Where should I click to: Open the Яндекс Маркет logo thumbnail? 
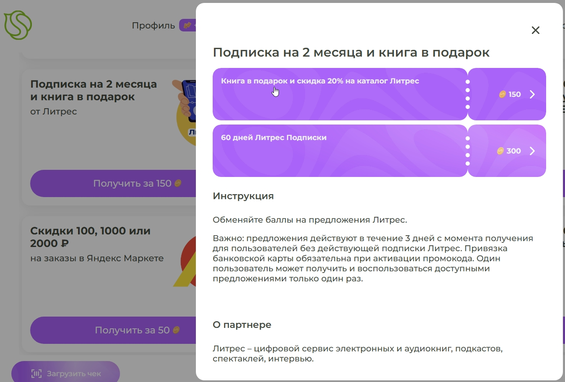click(185, 261)
